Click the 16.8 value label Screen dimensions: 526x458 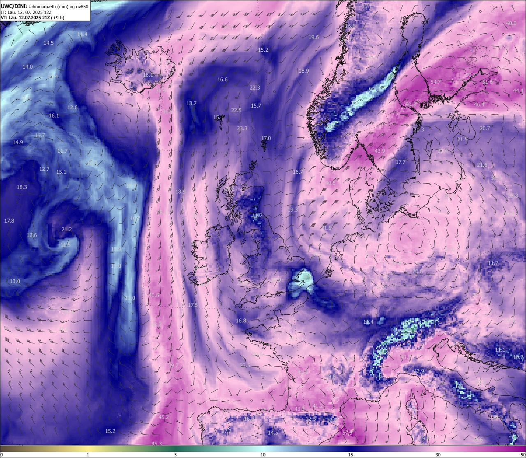pyautogui.click(x=241, y=320)
